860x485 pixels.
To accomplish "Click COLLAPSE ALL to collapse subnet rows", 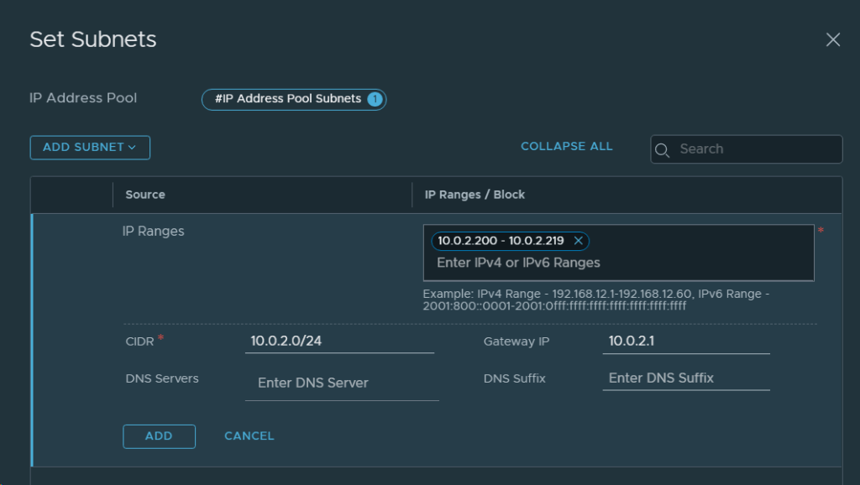I will click(566, 146).
